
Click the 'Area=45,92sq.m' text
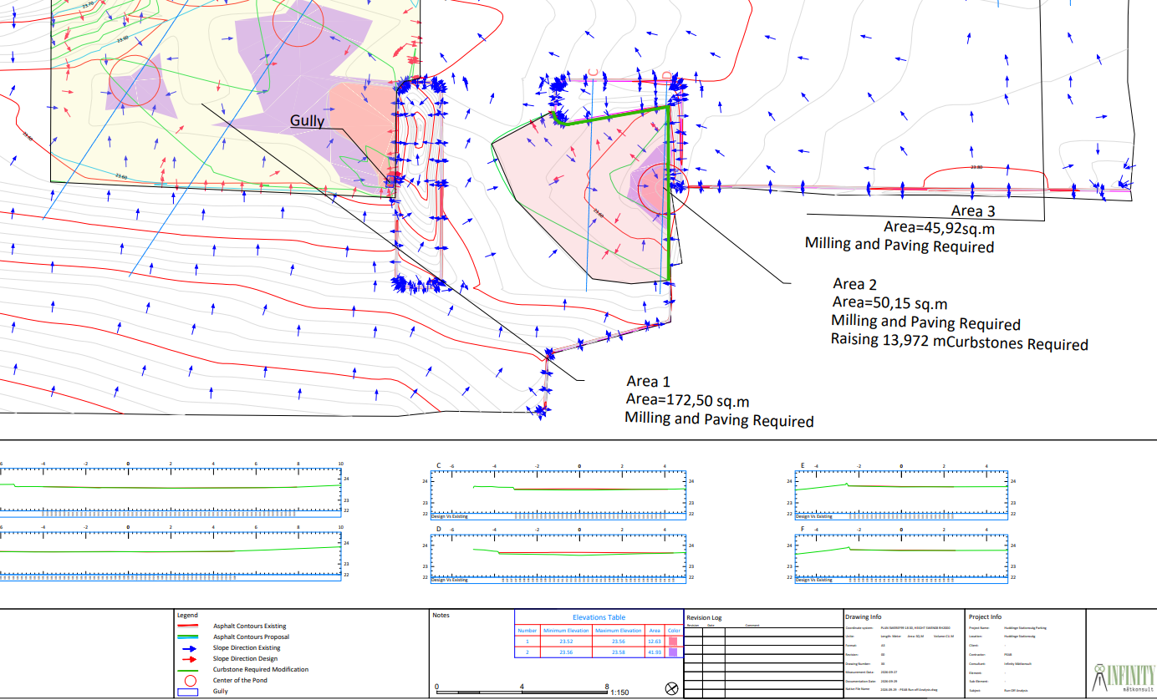939,227
